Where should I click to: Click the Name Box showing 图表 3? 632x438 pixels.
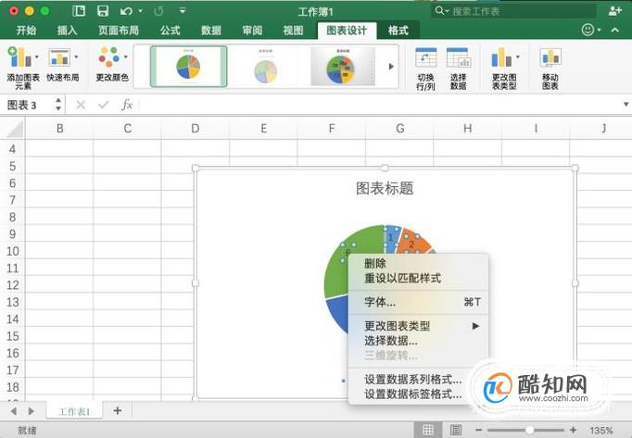pos(28,106)
